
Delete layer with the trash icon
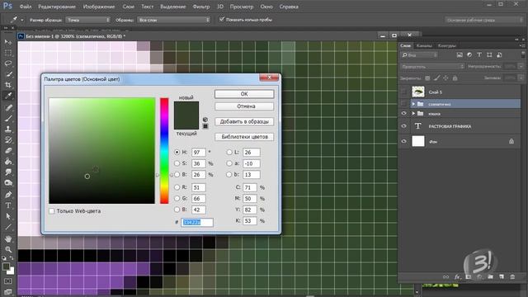pyautogui.click(x=512, y=276)
